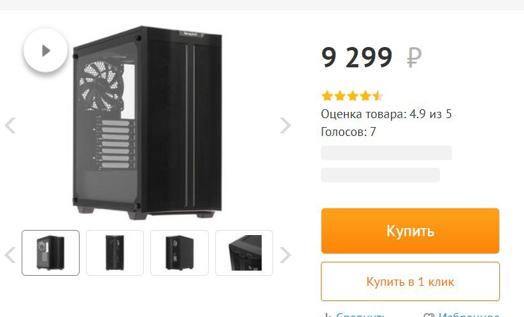Open the Оценка товара 4.9 из 5 text
The image size is (524, 317).
tap(386, 114)
